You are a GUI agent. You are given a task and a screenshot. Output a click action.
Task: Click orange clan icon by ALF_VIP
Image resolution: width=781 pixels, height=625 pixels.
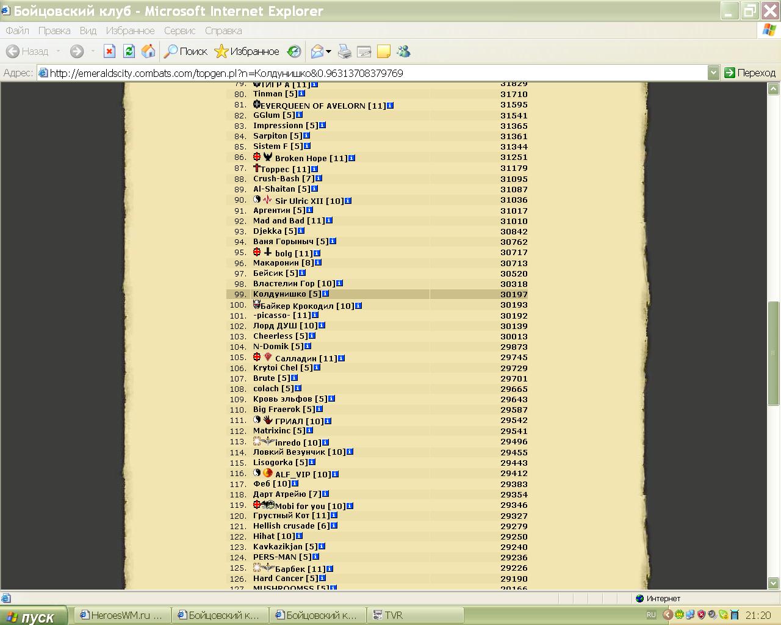(267, 472)
